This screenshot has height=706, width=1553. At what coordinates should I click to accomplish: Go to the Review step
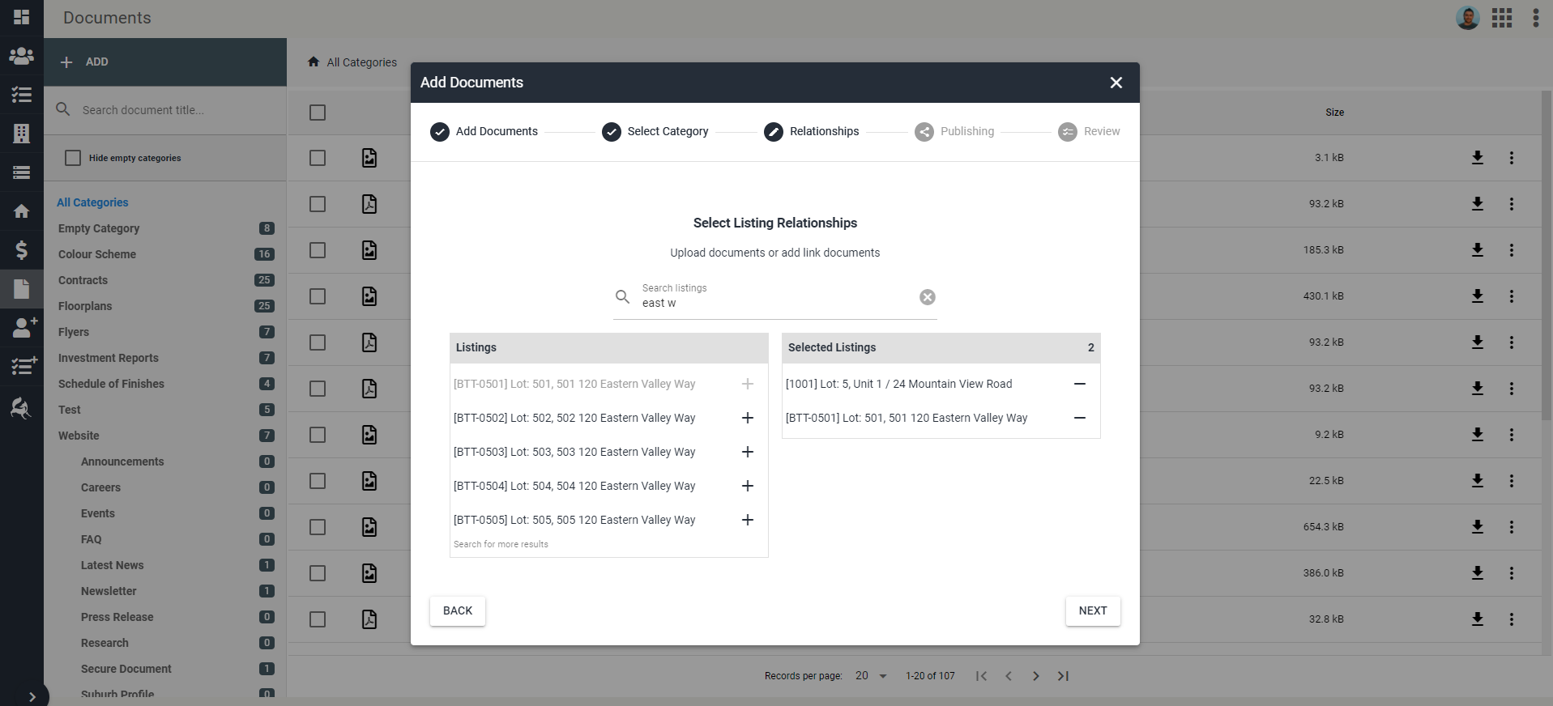coord(1089,131)
